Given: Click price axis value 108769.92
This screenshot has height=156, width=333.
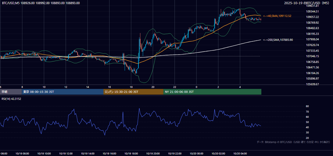Looking at the screenshot, I should (x=312, y=23).
